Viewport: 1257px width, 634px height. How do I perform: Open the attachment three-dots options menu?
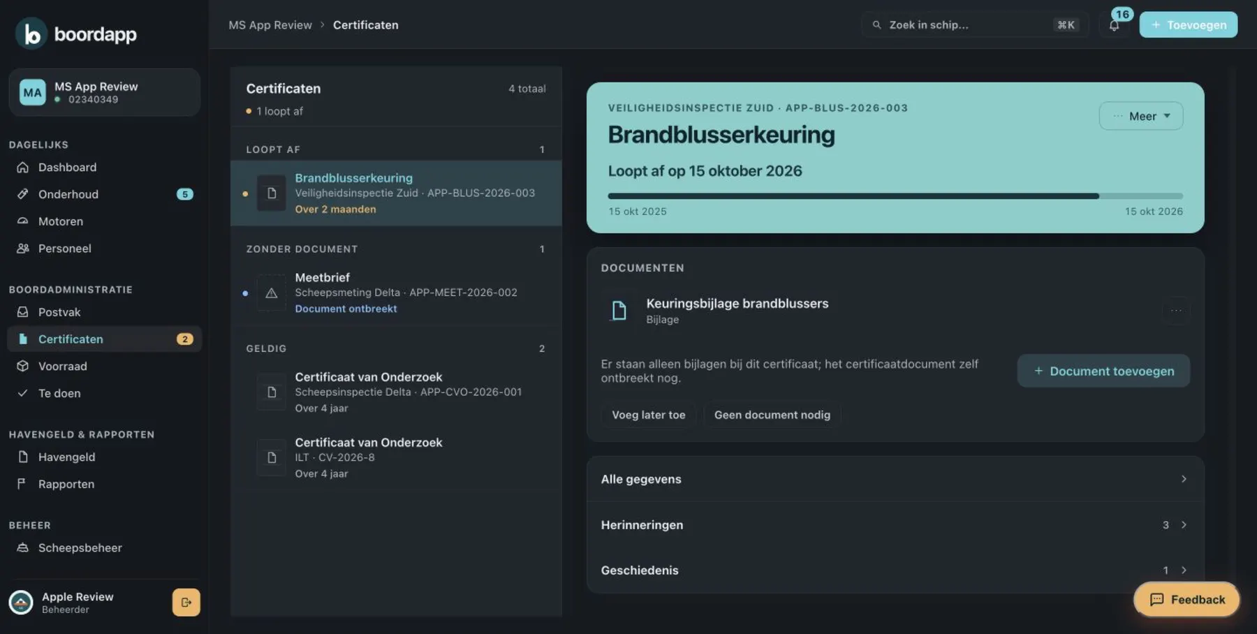point(1176,311)
